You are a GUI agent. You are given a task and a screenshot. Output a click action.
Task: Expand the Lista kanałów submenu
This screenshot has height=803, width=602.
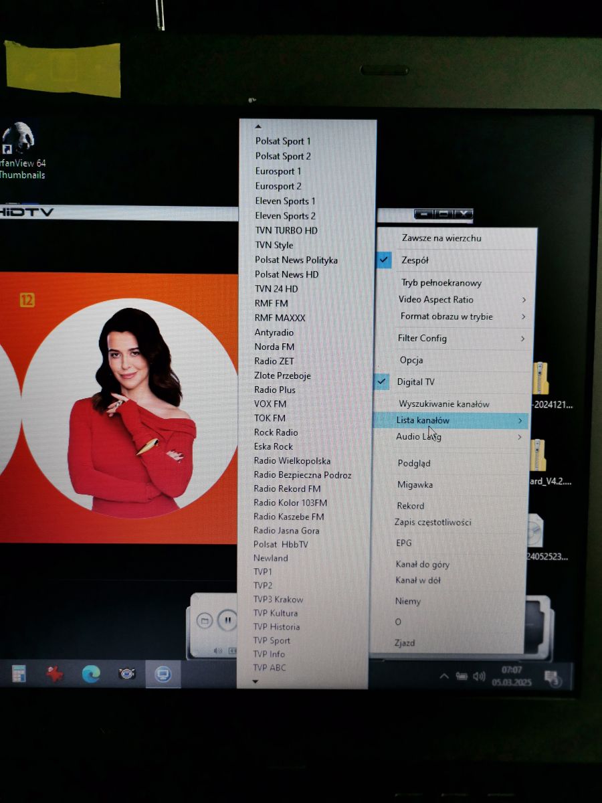(451, 420)
